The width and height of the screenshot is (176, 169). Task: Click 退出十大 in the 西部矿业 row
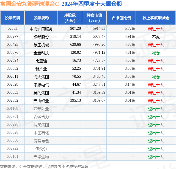point(156,109)
